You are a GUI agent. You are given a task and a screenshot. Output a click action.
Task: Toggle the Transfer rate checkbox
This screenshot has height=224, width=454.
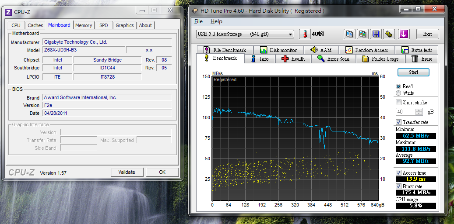[399, 122]
